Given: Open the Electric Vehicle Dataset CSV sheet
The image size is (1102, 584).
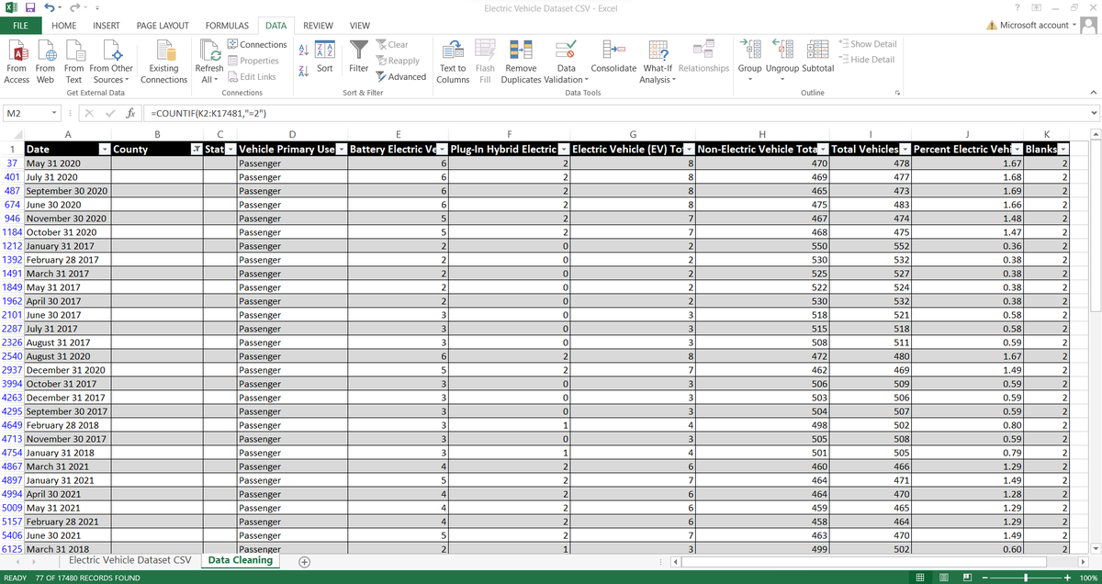Looking at the screenshot, I should [x=131, y=560].
